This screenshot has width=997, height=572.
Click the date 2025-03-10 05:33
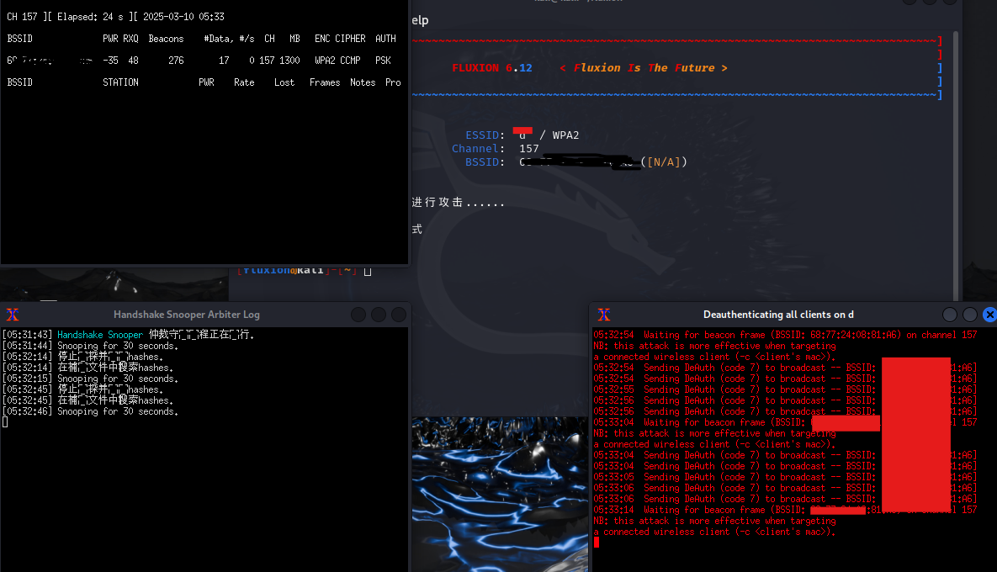point(183,17)
